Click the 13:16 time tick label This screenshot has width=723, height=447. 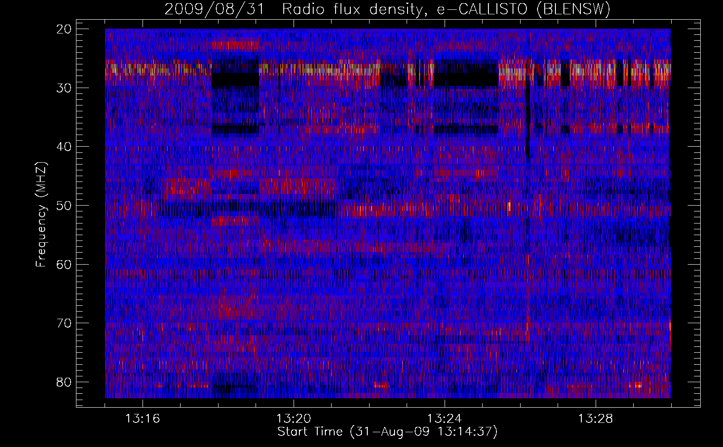tap(143, 419)
